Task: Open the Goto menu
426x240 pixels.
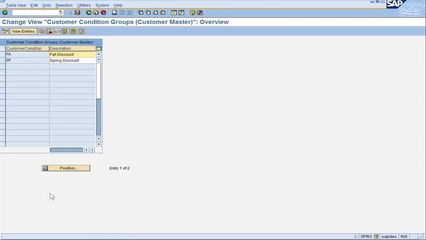Action: point(47,5)
